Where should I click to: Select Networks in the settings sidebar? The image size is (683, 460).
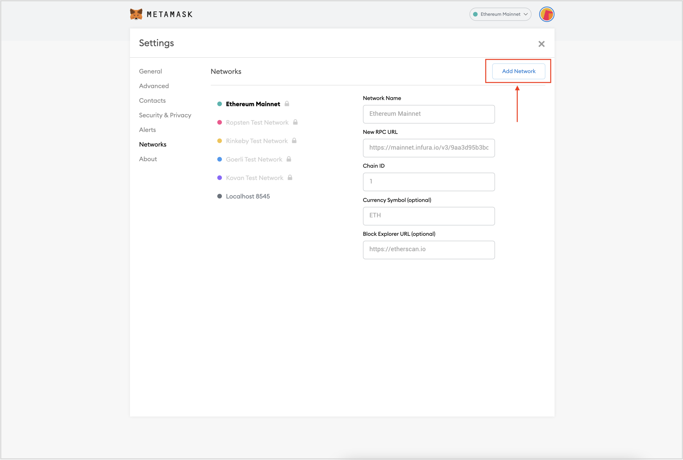152,144
